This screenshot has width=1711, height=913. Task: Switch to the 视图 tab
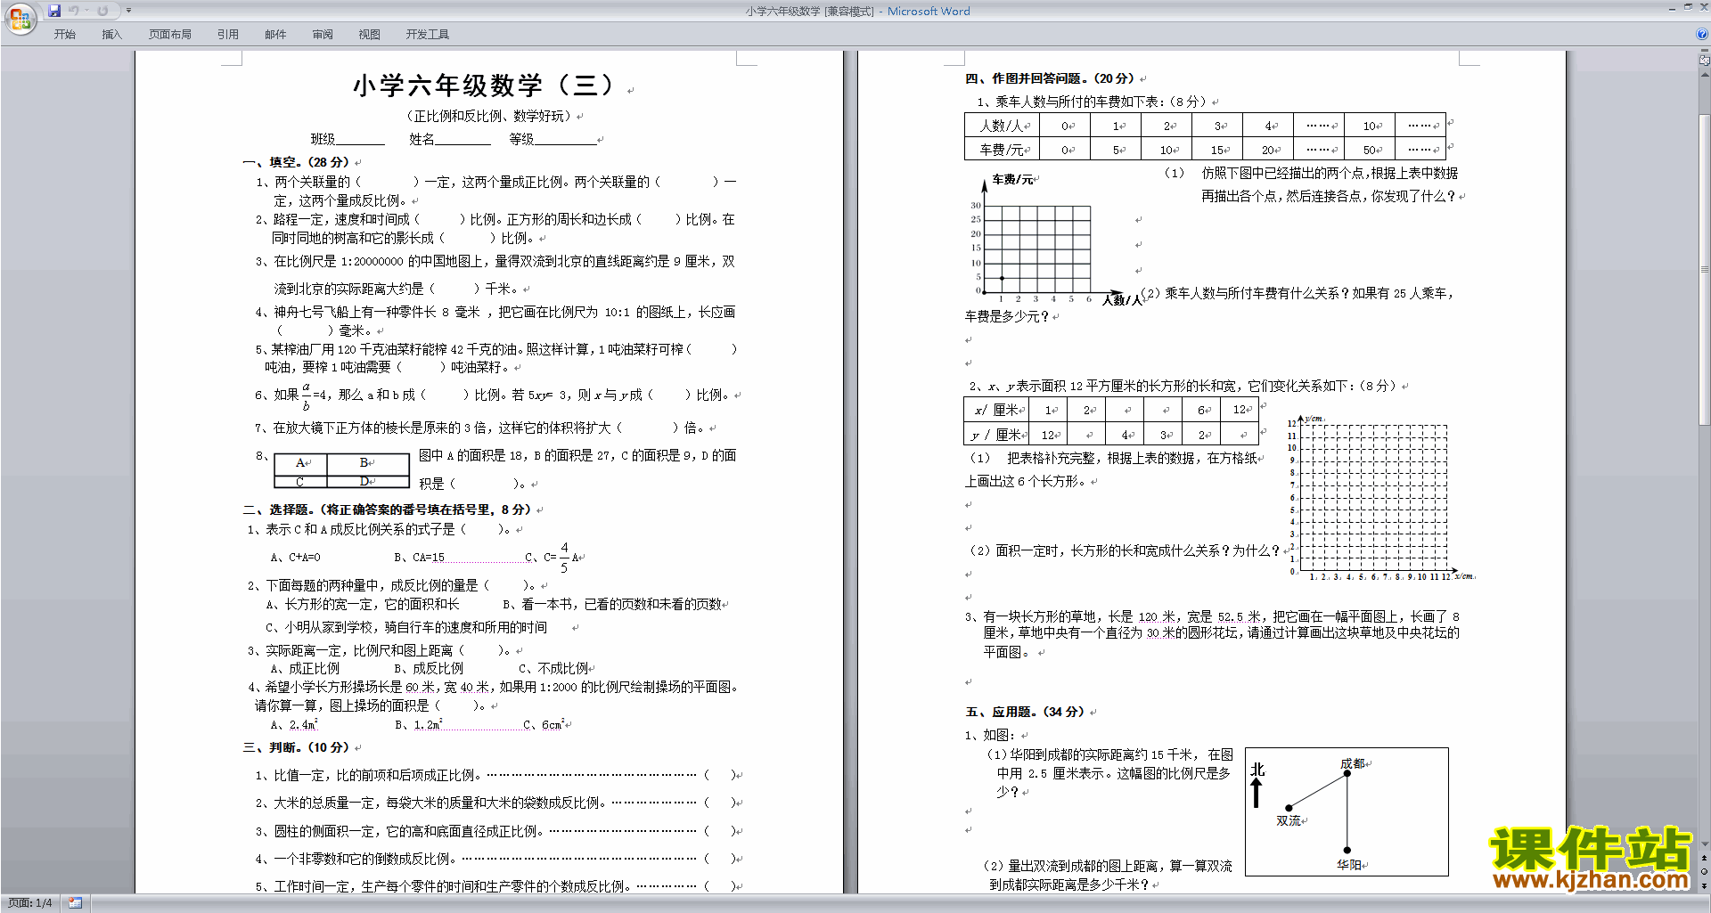click(370, 35)
